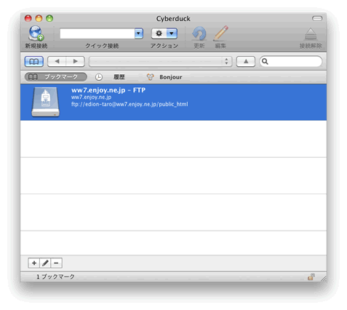Click the lock icon in status bar

click(311, 277)
